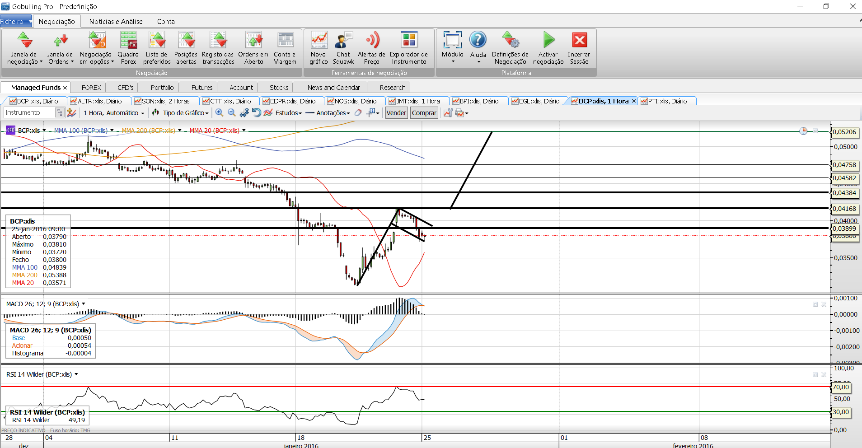This screenshot has width=862, height=448.
Task: Expand the 1 Hora, Automático timeframe dropdown
Action: (x=114, y=113)
